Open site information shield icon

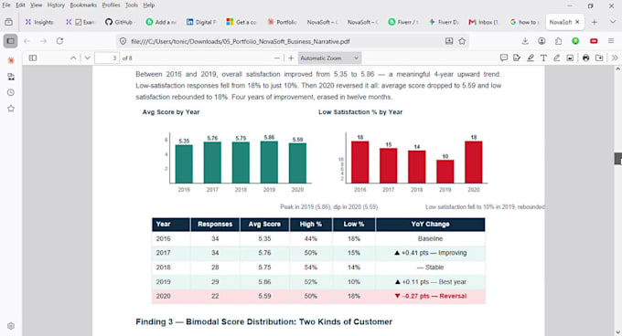click(x=123, y=41)
